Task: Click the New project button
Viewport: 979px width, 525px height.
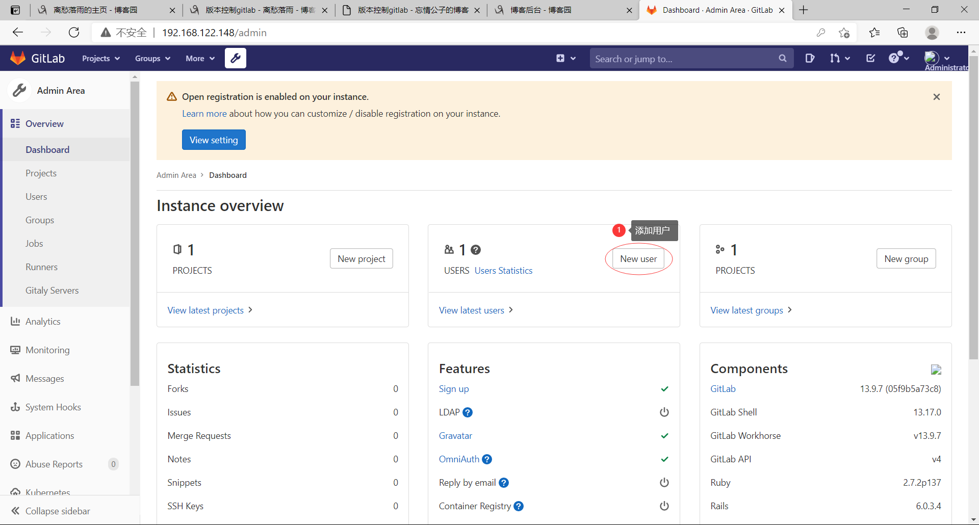Action: [x=362, y=258]
